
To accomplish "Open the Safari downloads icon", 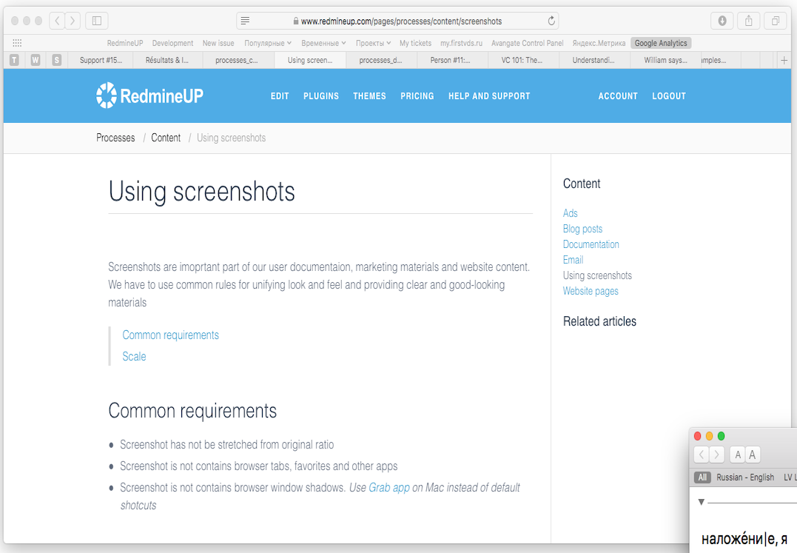I will (722, 21).
